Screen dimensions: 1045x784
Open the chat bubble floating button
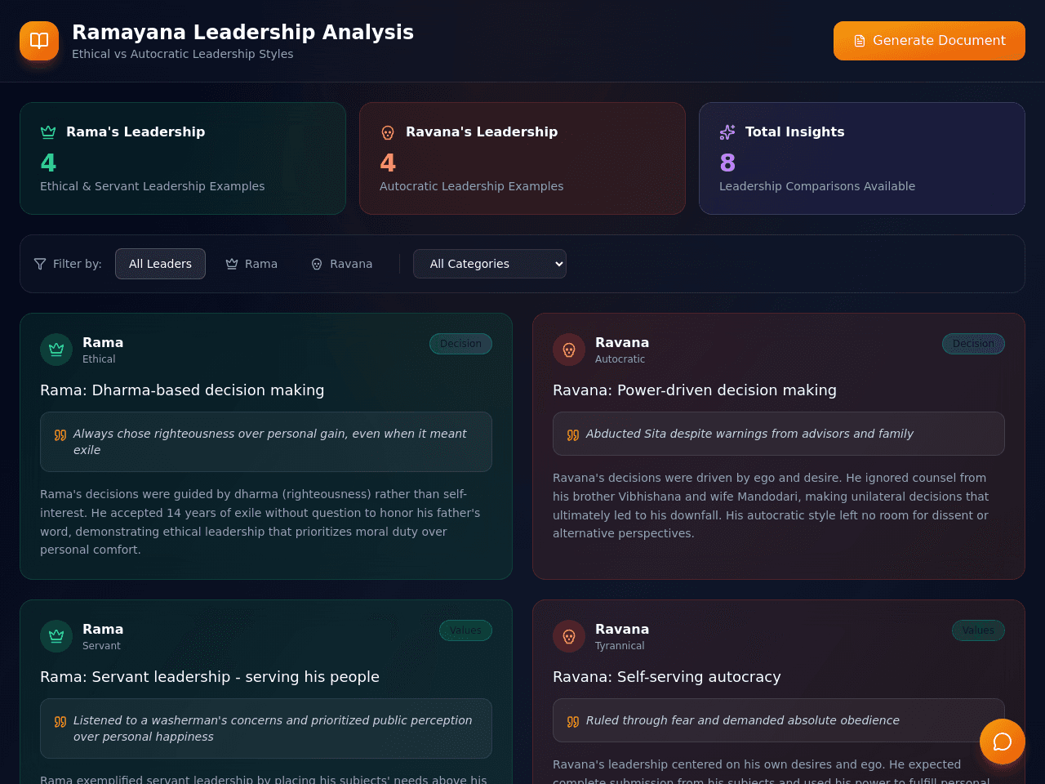(x=1003, y=742)
